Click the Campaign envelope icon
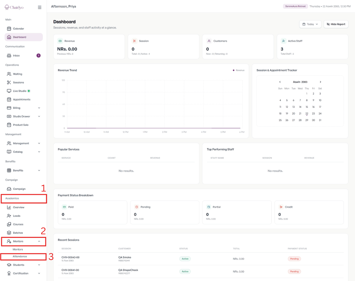The height and width of the screenshot is (281, 355). point(9,189)
